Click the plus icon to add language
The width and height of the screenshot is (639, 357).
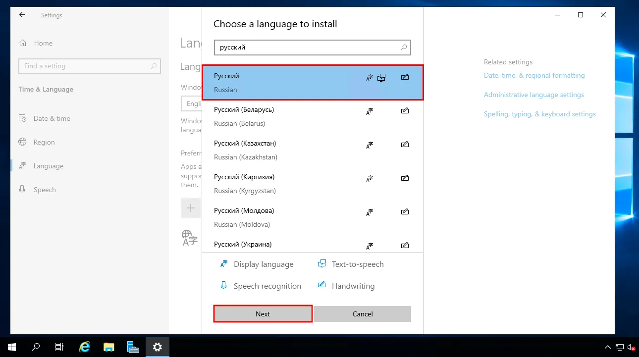tap(191, 208)
